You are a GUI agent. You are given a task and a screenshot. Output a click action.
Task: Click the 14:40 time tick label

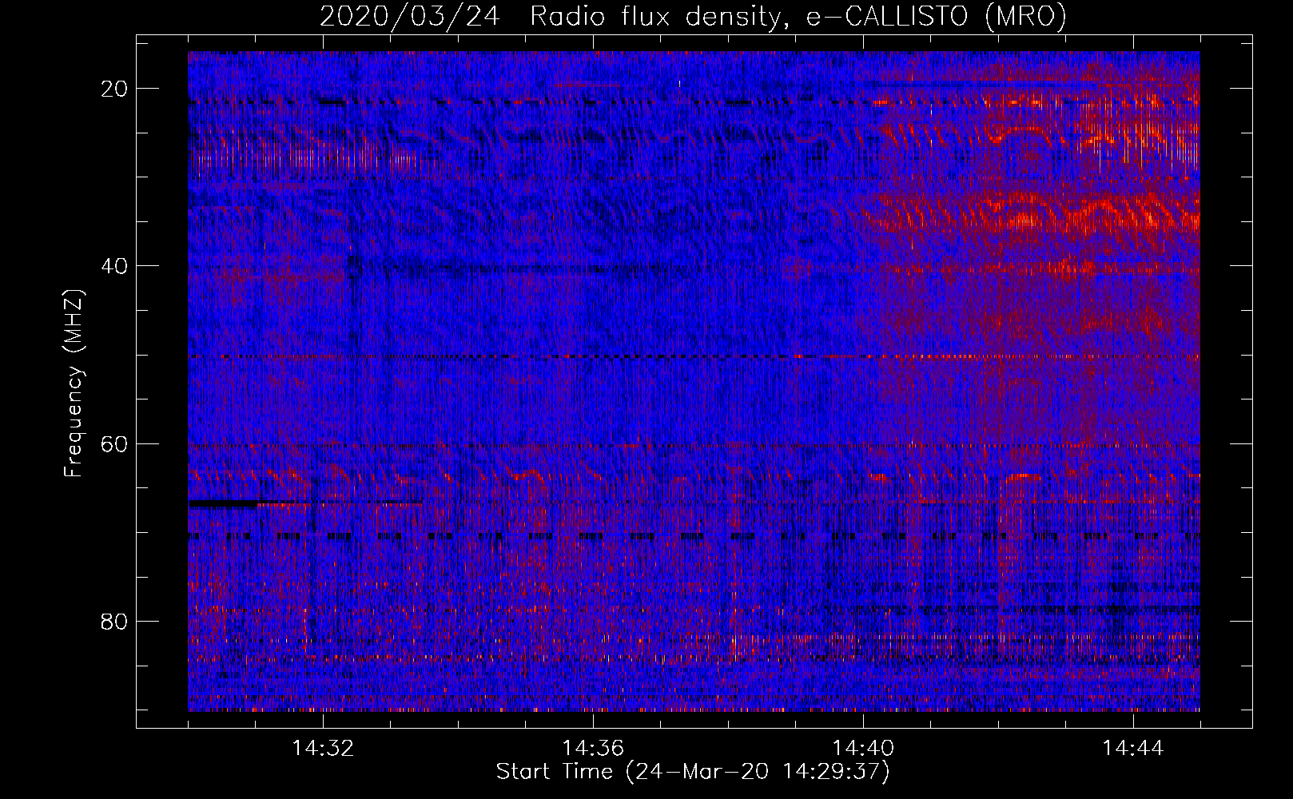point(863,749)
